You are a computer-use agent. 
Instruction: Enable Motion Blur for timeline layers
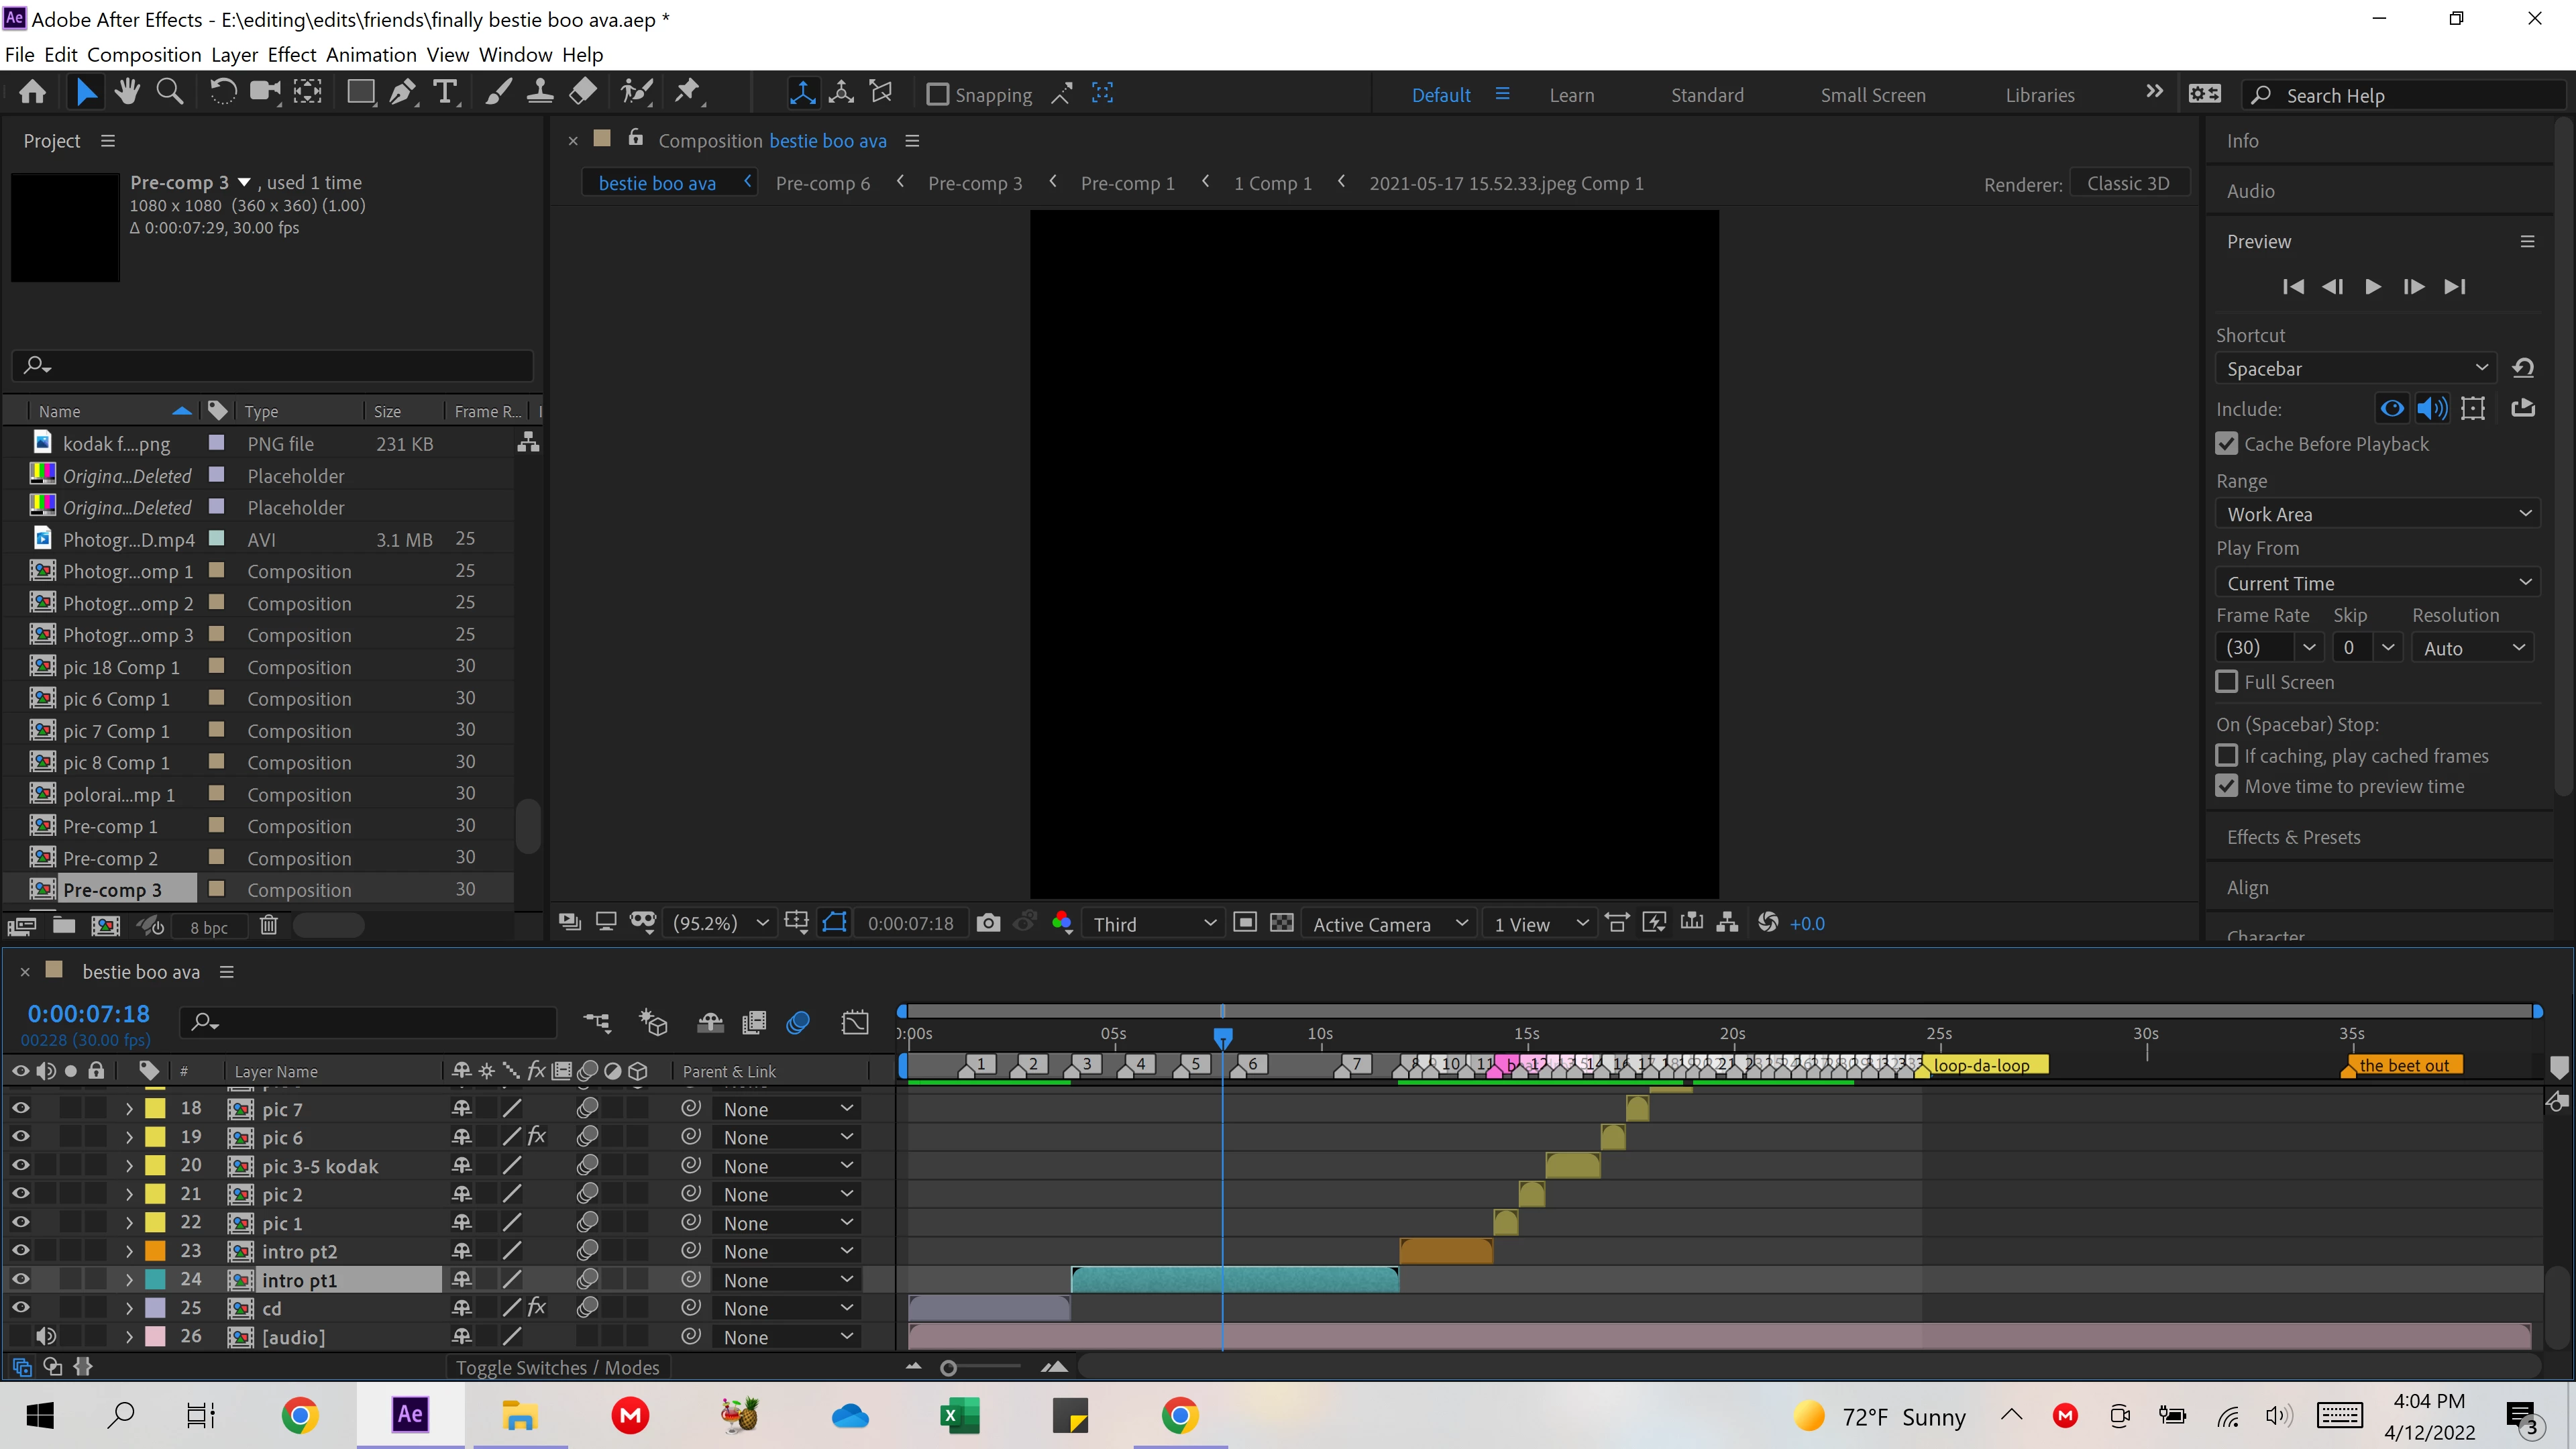798,1022
